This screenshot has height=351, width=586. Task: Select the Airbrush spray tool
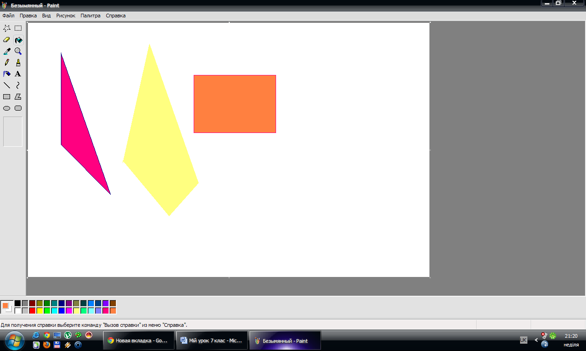[7, 74]
